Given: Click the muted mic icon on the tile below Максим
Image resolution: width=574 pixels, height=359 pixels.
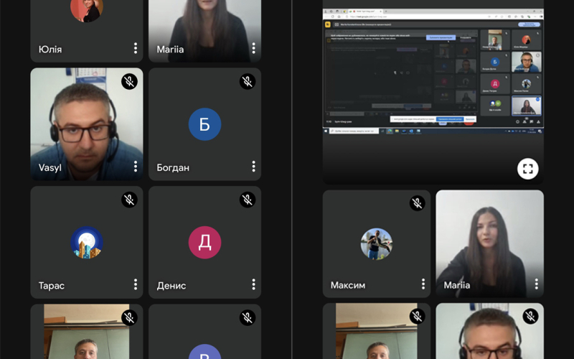Looking at the screenshot, I should click(x=417, y=316).
